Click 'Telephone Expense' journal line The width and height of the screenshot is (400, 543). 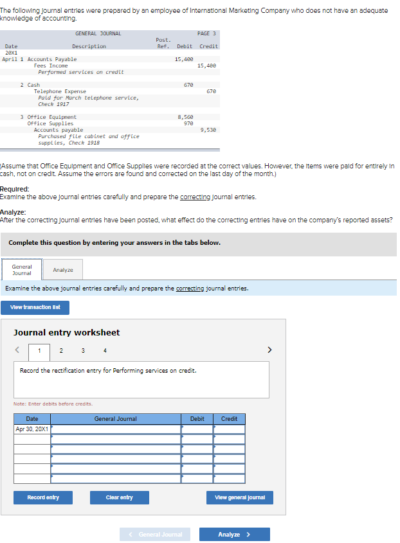(x=60, y=91)
